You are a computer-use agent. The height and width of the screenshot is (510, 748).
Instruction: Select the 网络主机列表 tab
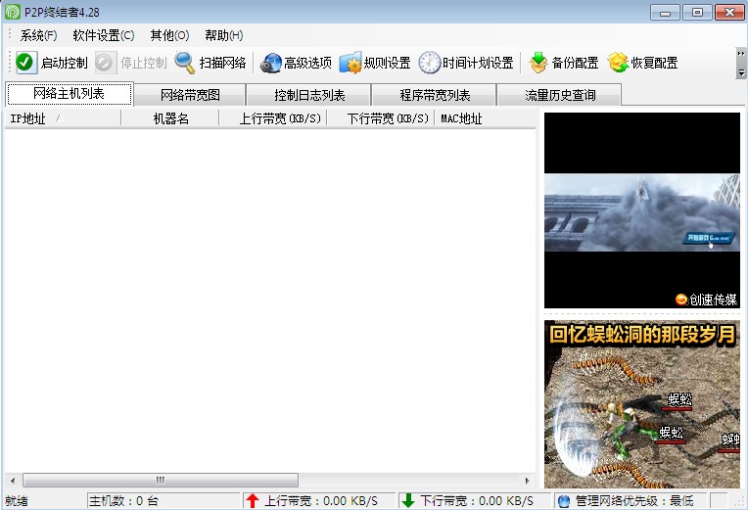(70, 94)
